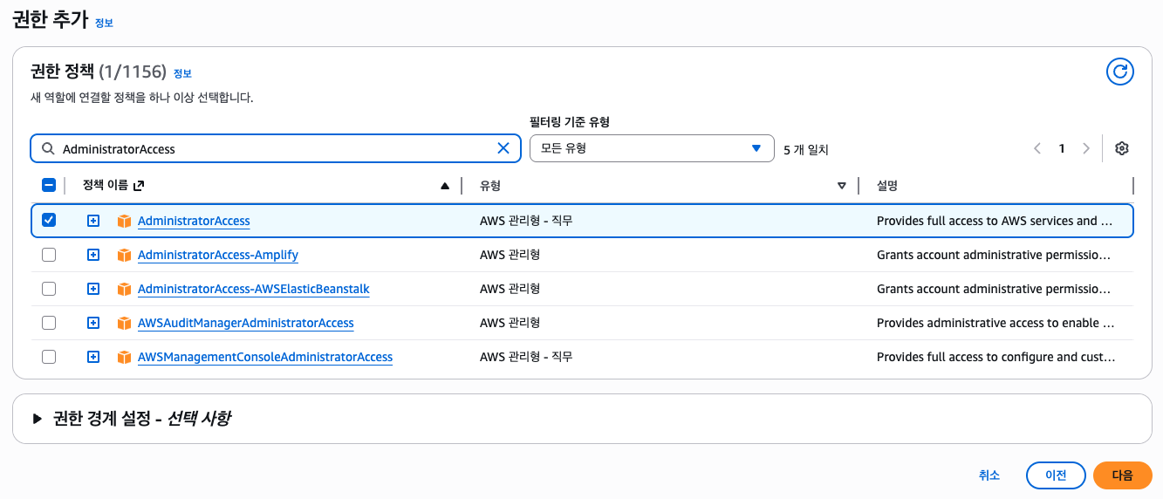
Task: Click 'Provides full access to configure' description
Action: (995, 357)
